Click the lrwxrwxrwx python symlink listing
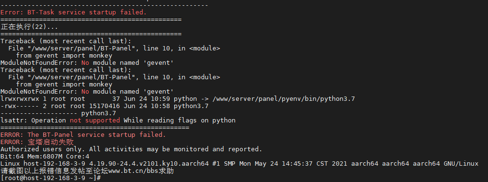 [x=177, y=99]
